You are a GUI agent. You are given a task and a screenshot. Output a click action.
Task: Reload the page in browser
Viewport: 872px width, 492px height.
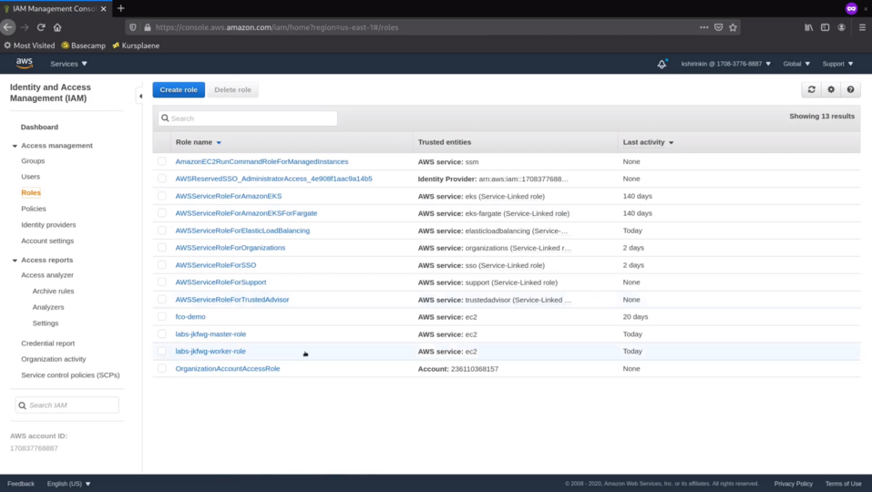[41, 27]
